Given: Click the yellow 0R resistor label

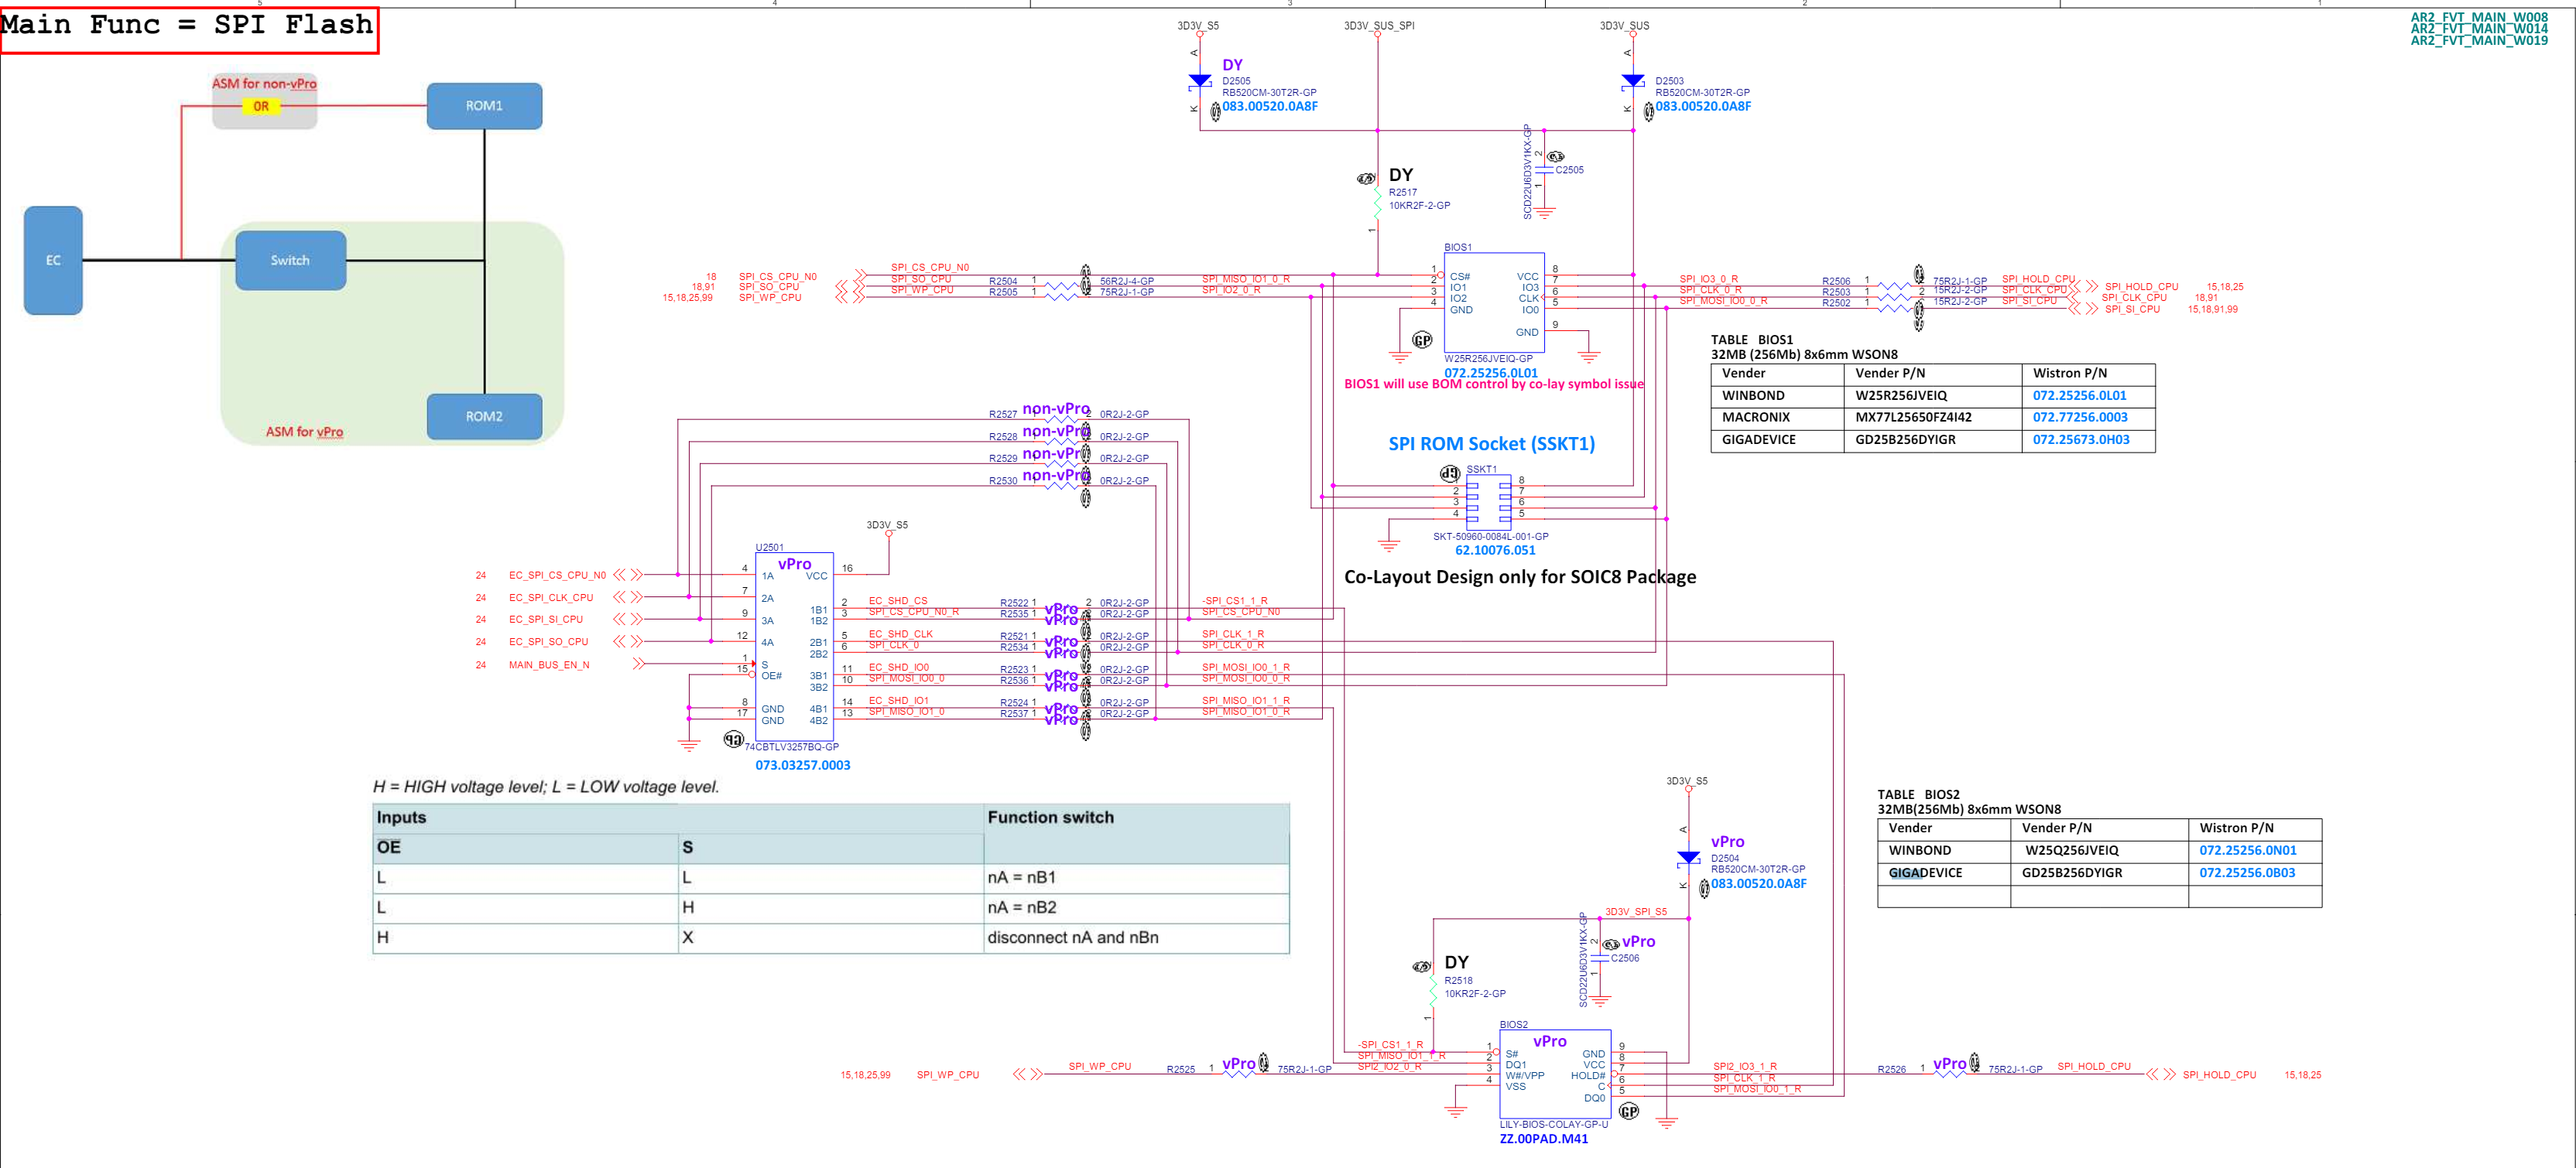Looking at the screenshot, I should [261, 106].
